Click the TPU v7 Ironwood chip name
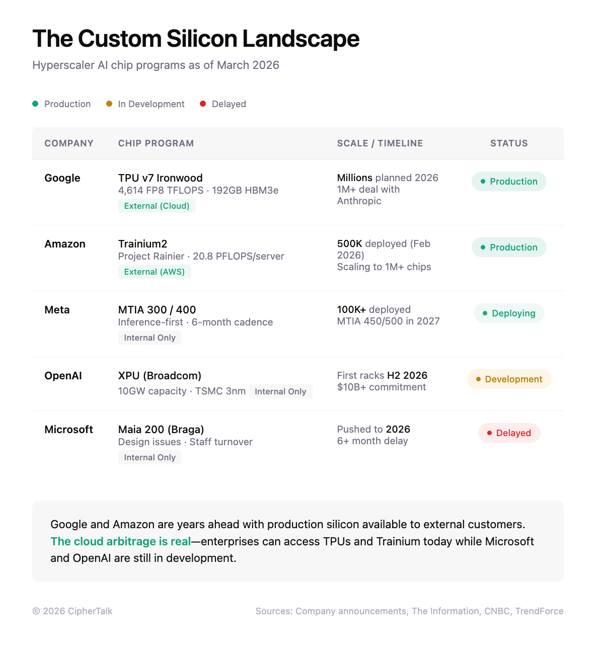Viewport: 603px width, 658px height. pyautogui.click(x=161, y=178)
